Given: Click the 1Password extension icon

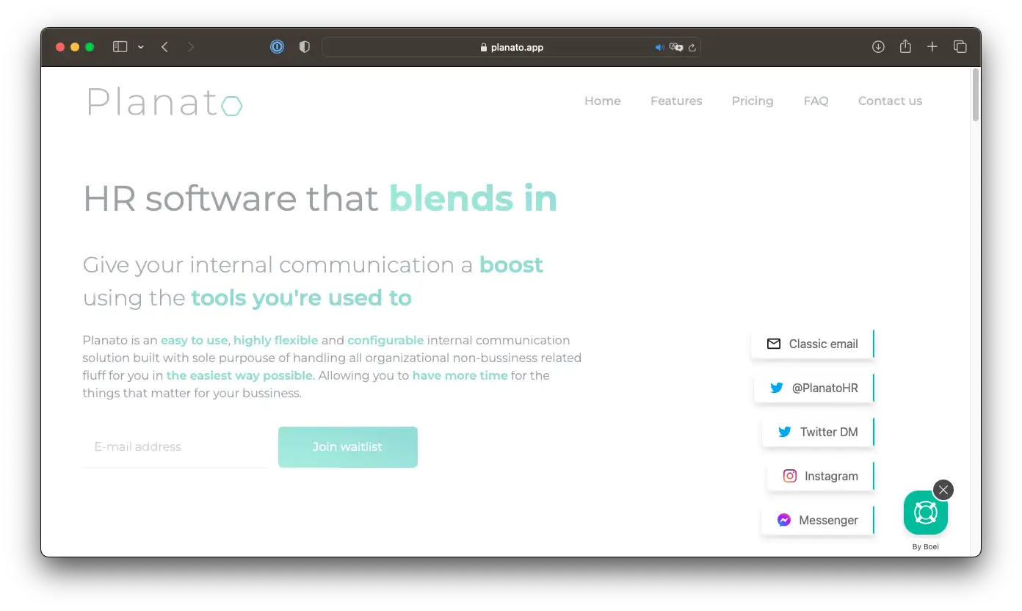Looking at the screenshot, I should [x=277, y=47].
